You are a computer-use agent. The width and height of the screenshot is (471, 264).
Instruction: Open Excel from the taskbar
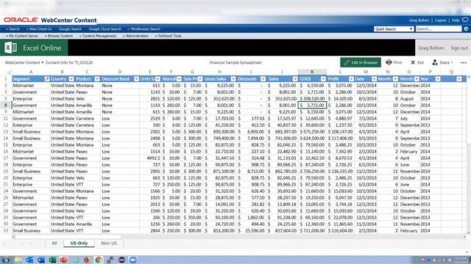tap(52, 260)
